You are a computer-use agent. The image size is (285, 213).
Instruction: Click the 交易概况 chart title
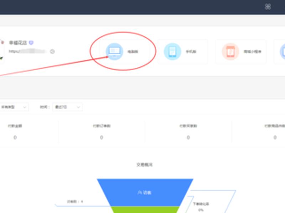pos(145,165)
